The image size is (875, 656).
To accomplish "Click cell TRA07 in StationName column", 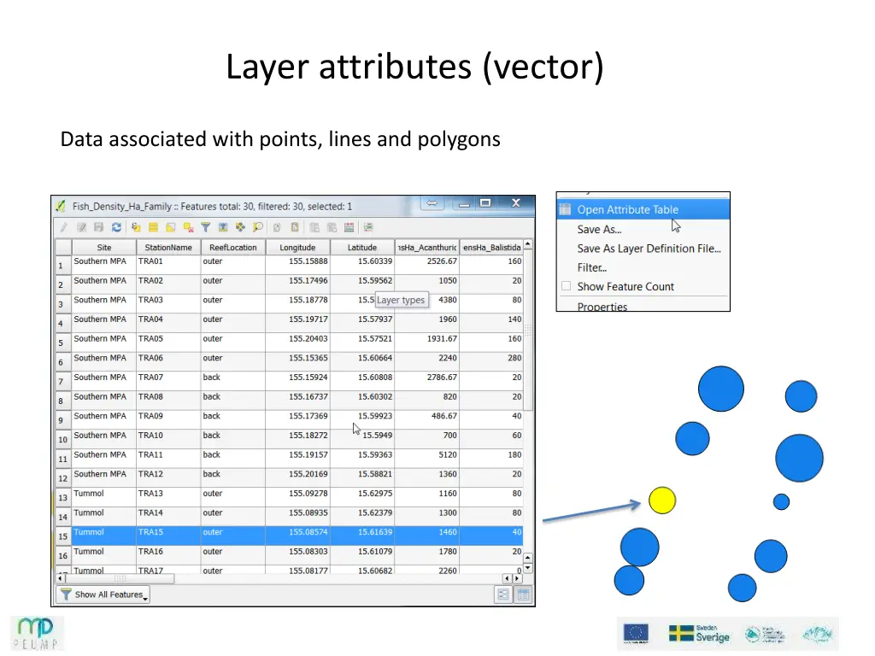I will pyautogui.click(x=168, y=381).
